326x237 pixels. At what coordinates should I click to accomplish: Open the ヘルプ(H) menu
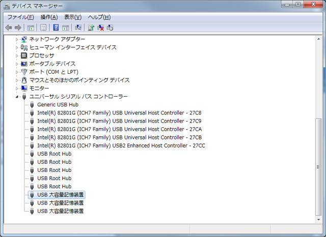coord(99,17)
